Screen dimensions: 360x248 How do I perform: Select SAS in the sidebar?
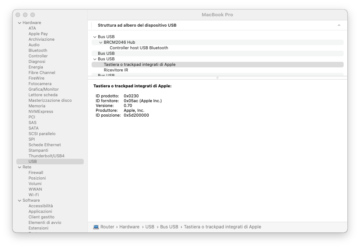[x=32, y=123]
